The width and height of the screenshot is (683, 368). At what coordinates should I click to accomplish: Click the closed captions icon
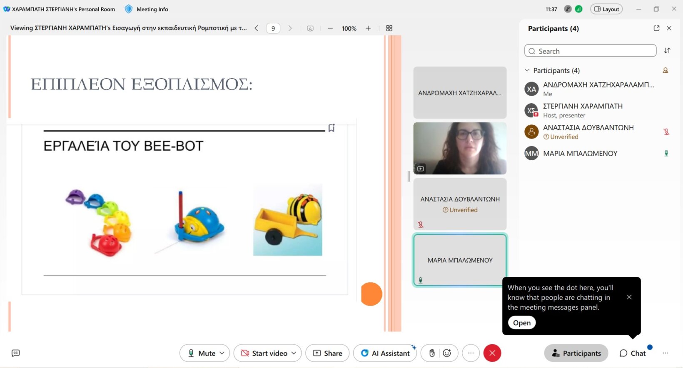[16, 353]
